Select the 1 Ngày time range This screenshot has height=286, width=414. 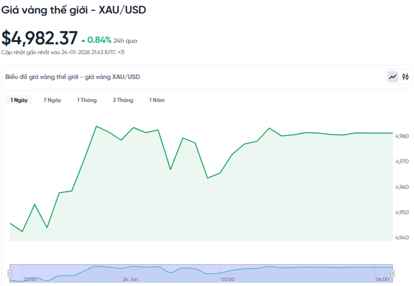(x=19, y=100)
